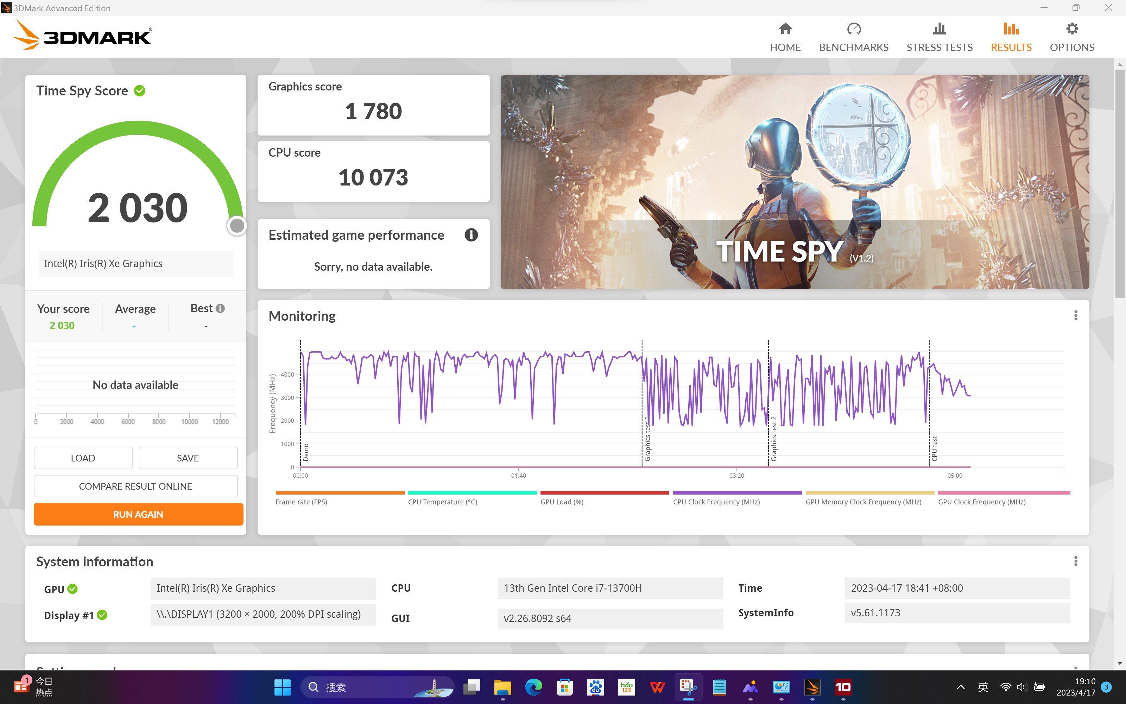Viewport: 1126px width, 704px height.
Task: Go to Stress Tests section
Action: coord(939,37)
